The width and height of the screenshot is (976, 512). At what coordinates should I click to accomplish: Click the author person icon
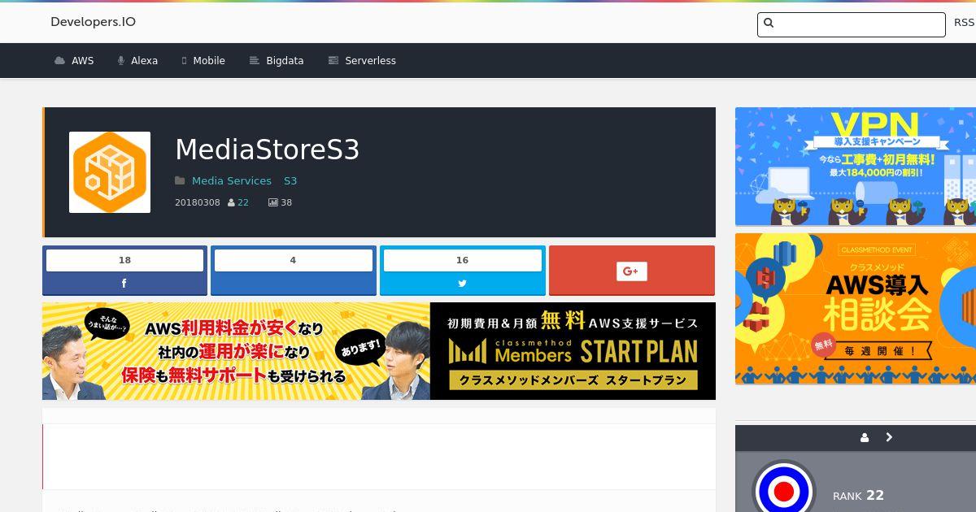231,202
